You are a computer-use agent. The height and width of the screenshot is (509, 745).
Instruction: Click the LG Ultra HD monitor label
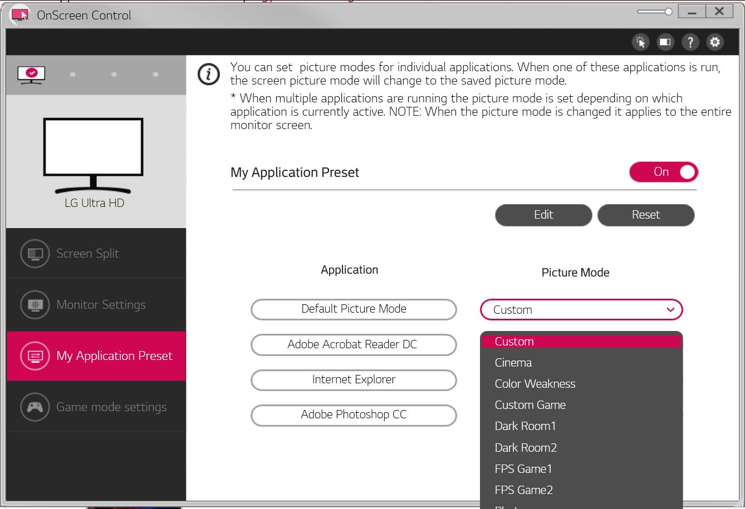(94, 203)
